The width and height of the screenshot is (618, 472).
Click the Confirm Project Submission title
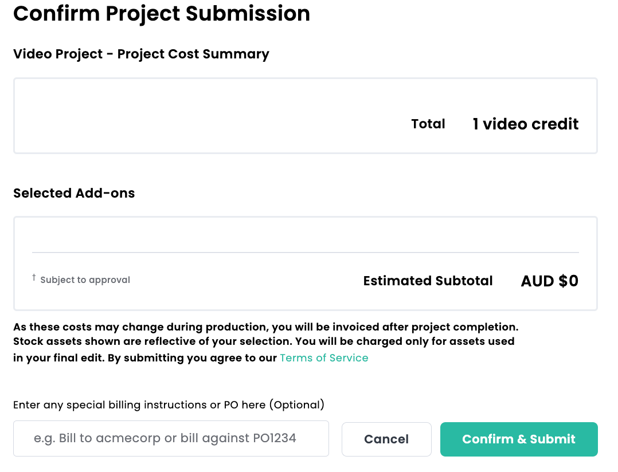tap(162, 13)
